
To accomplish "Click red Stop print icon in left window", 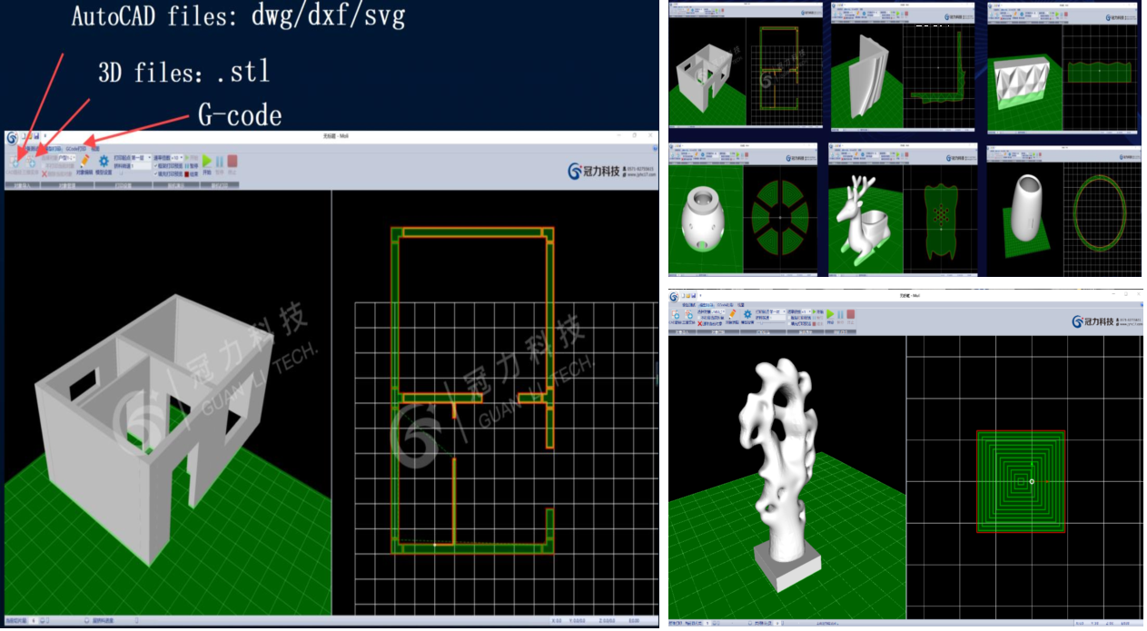I will [x=232, y=162].
